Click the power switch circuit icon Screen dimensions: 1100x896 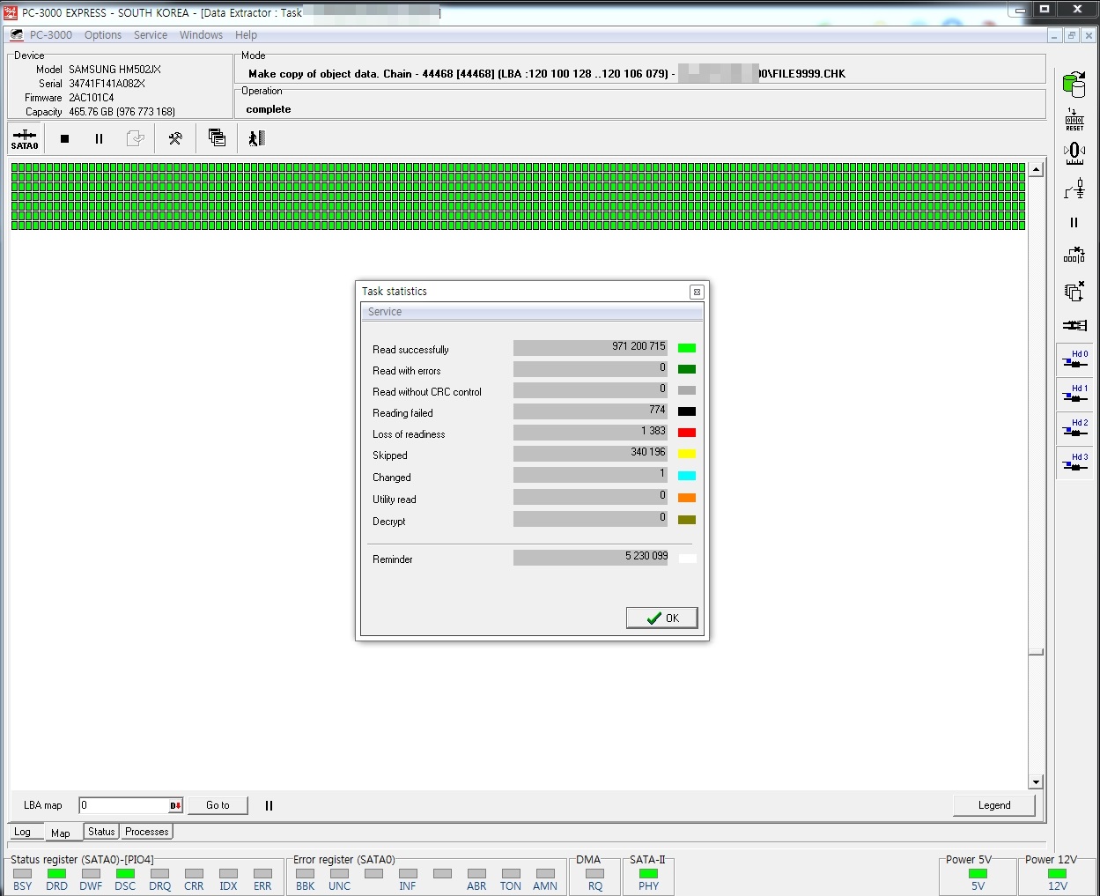[1074, 189]
